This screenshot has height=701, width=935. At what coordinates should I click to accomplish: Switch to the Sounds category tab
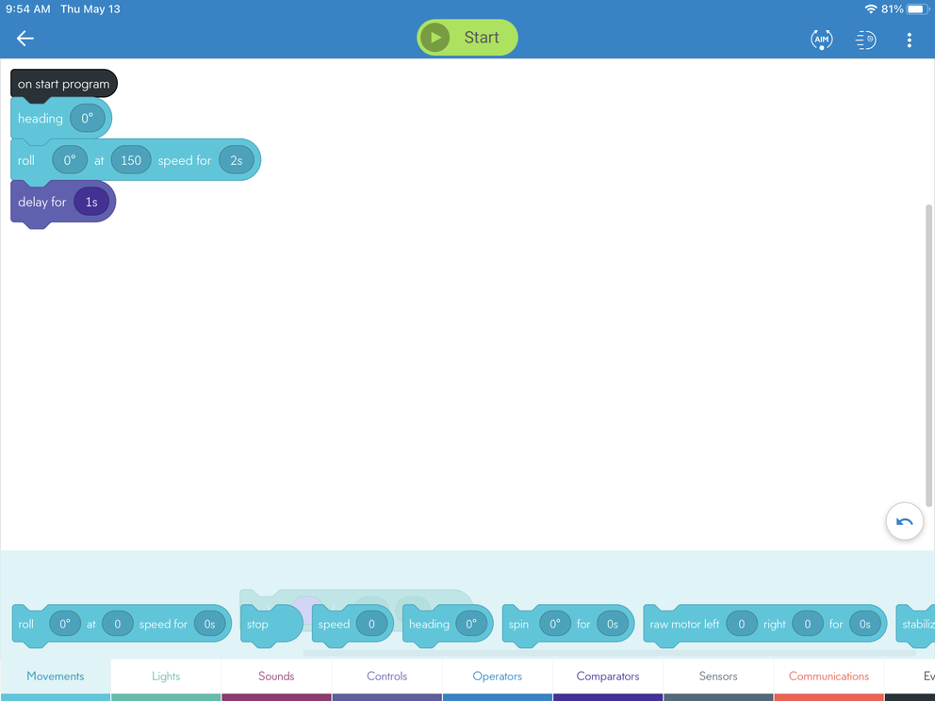276,677
